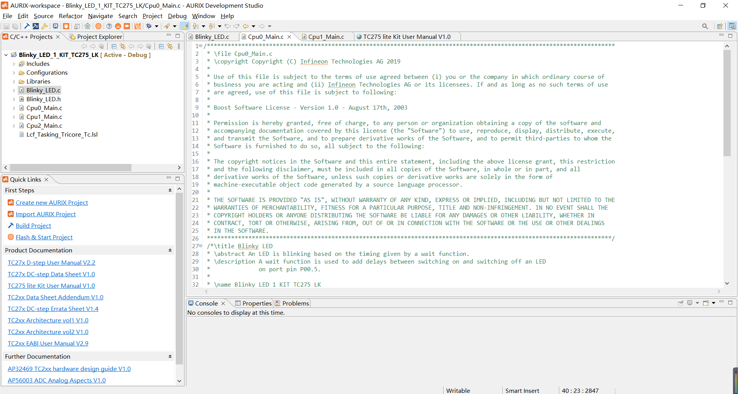The height and width of the screenshot is (394, 738).
Task: Click the orange chip Flash toolbar icon
Action: [x=98, y=26]
